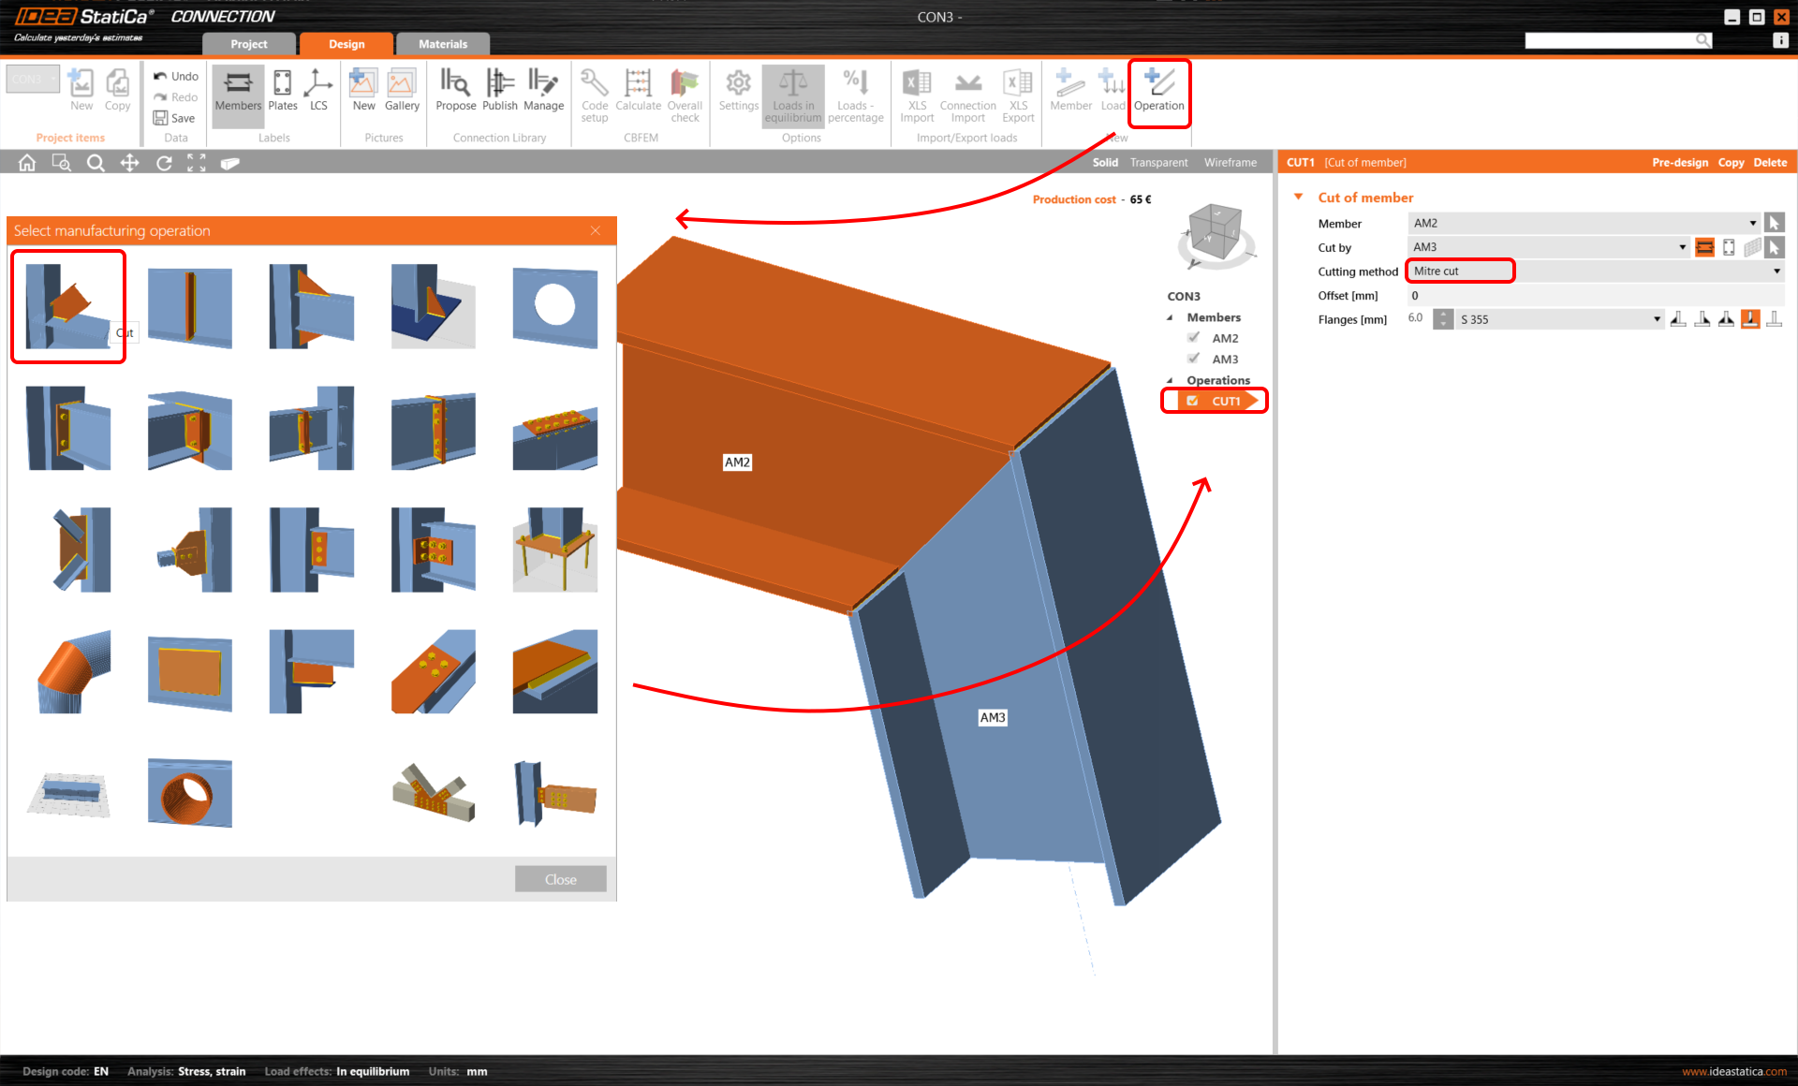This screenshot has width=1798, height=1086.
Task: Expand the Cut by AM3 dropdown
Action: point(1682,247)
